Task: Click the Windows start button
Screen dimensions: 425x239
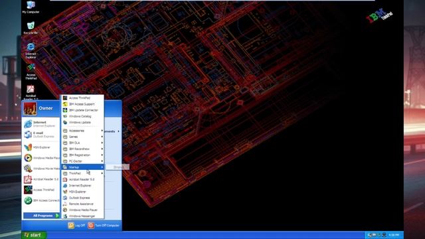Action: click(34, 235)
